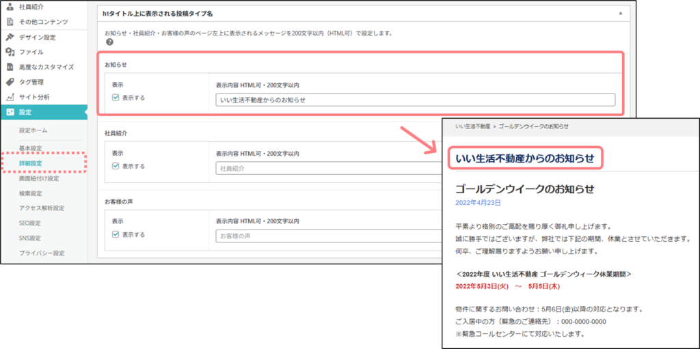The width and height of the screenshot is (700, 349).
Task: Uncheck 表示する under お知らせ
Action: coord(116,98)
